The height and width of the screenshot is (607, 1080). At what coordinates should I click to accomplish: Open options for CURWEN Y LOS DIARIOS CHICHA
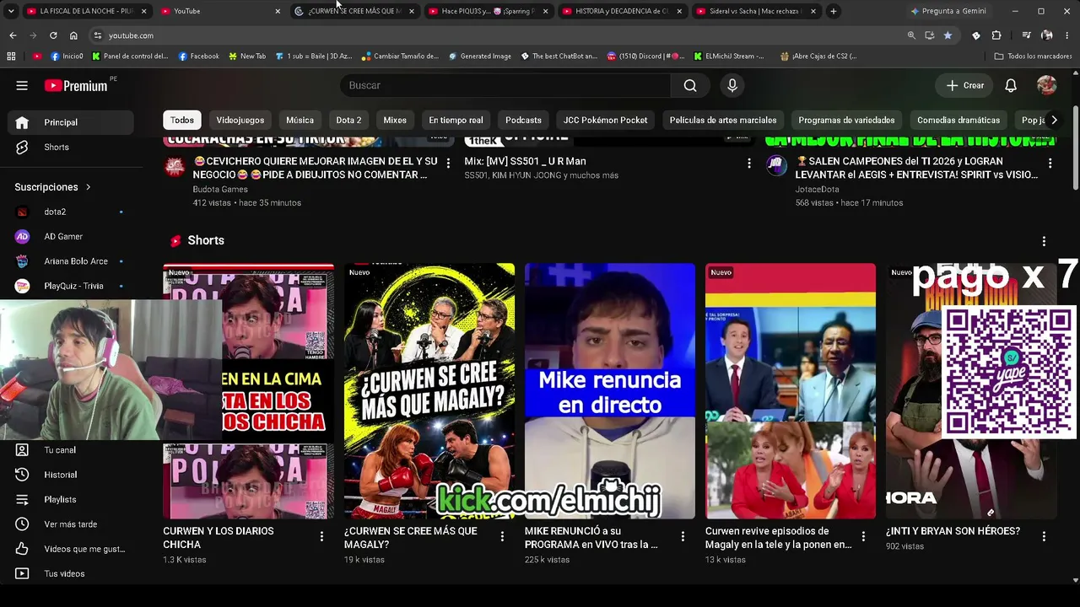coord(321,536)
